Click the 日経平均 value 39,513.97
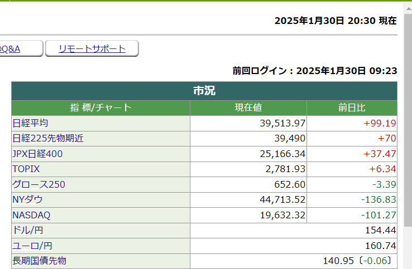The image size is (412, 269). coord(282,123)
